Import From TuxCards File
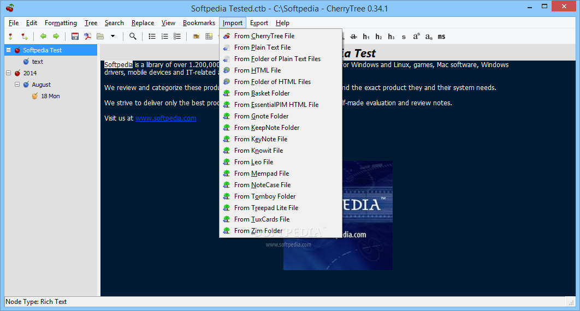 280,219
